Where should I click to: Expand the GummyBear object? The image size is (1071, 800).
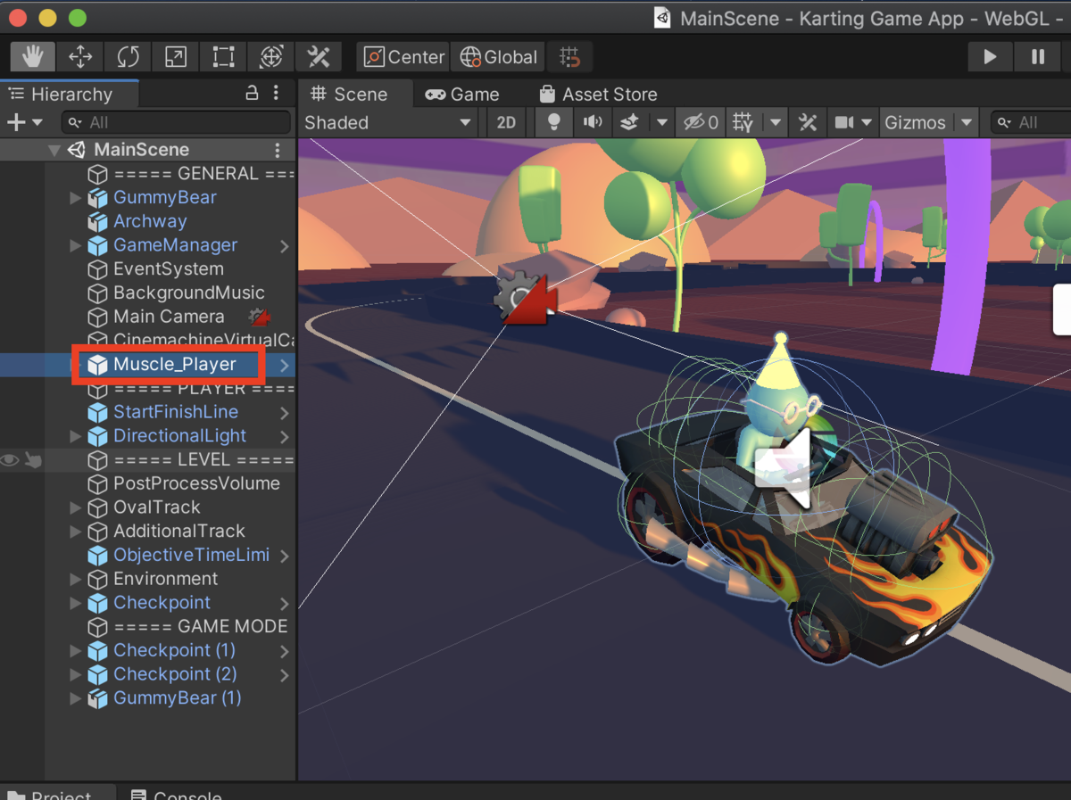pos(76,197)
